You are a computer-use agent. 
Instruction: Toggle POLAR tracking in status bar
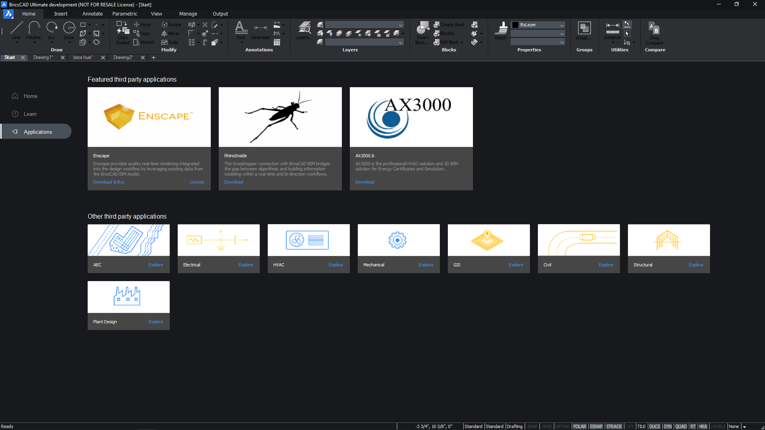tap(579, 426)
